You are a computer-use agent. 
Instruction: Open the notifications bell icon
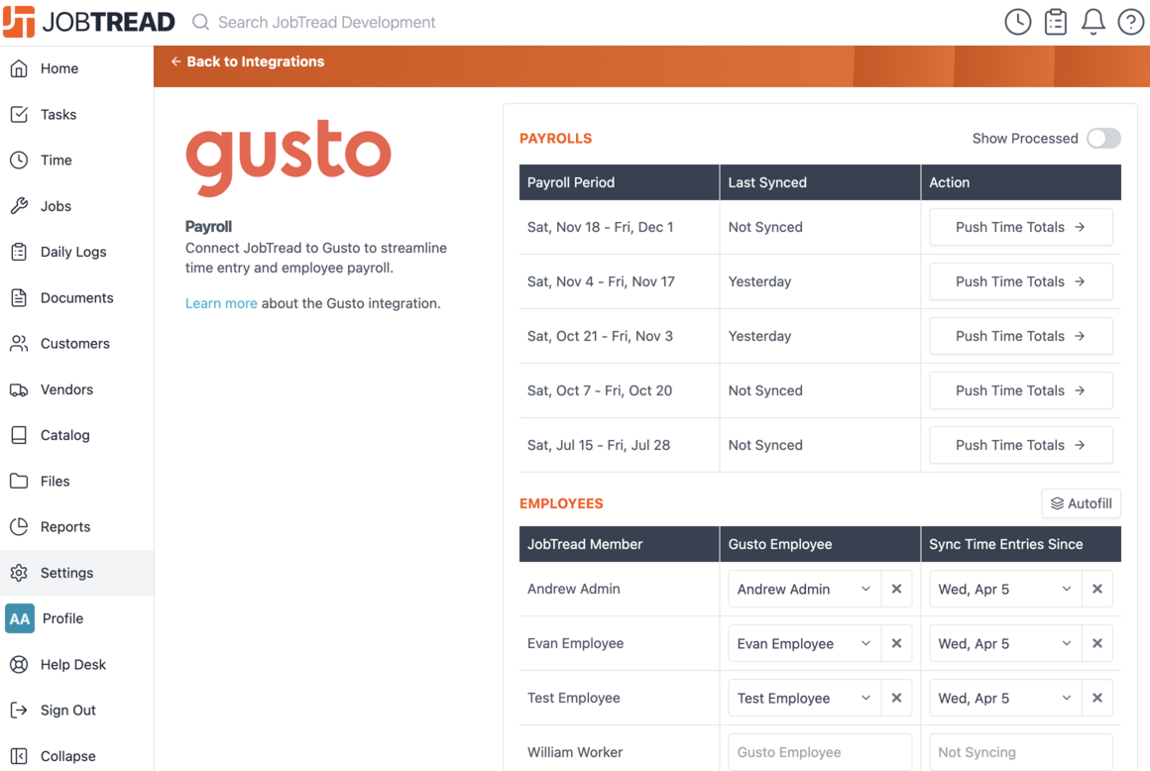1092,22
